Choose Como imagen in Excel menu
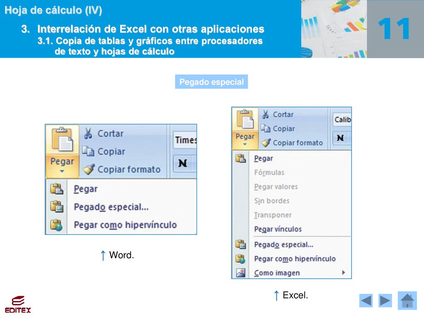This screenshot has width=424, height=318. [x=277, y=273]
